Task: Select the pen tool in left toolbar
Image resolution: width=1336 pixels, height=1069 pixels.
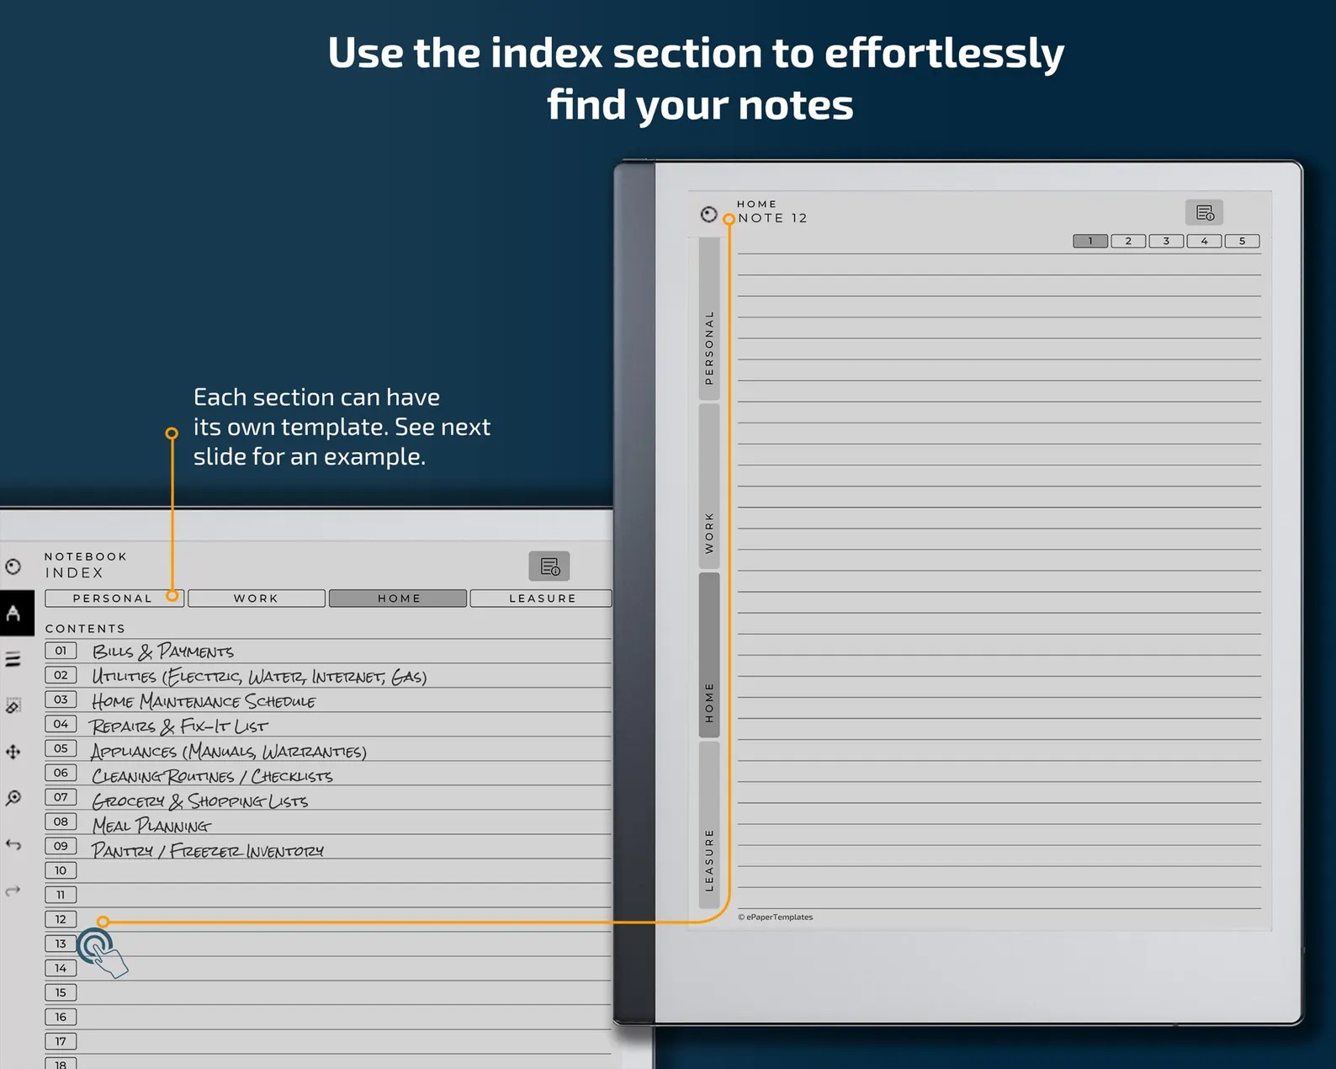Action: pos(14,613)
